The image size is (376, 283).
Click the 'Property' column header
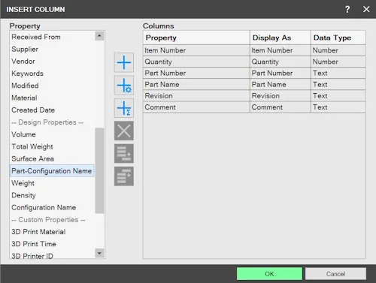[x=196, y=38]
